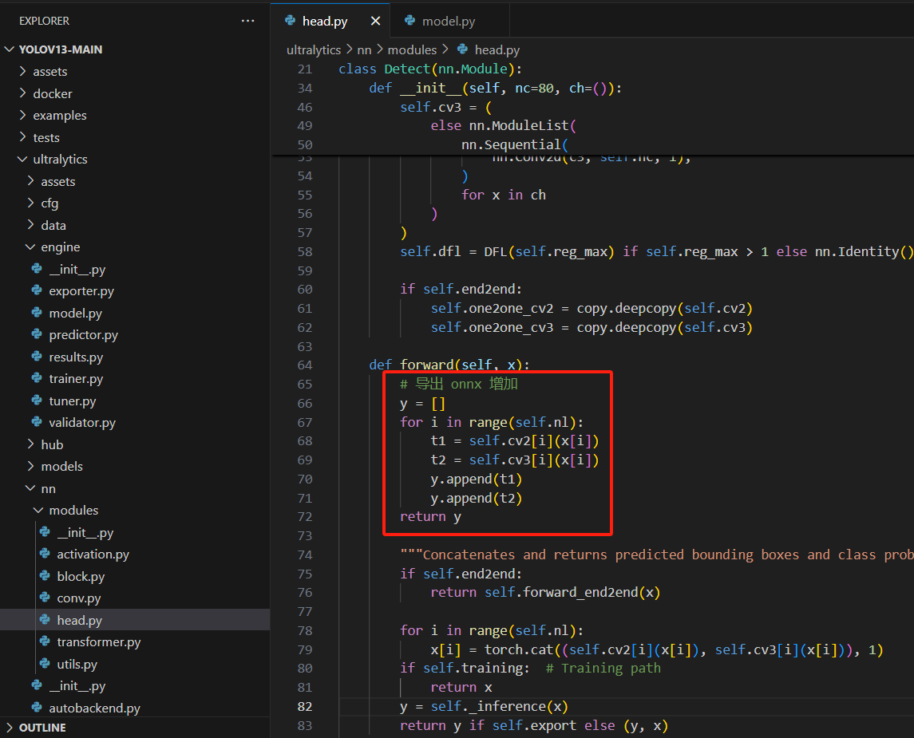Click '# Training path' comment on line 80
The height and width of the screenshot is (738, 914).
point(603,668)
